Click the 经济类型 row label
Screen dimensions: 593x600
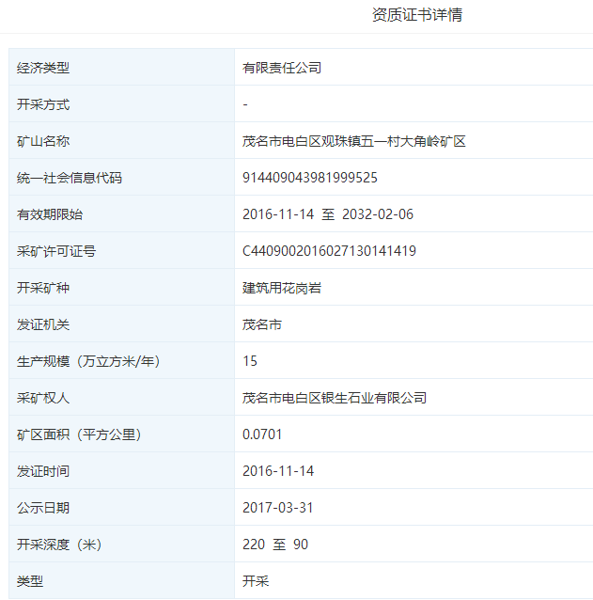[x=43, y=68]
